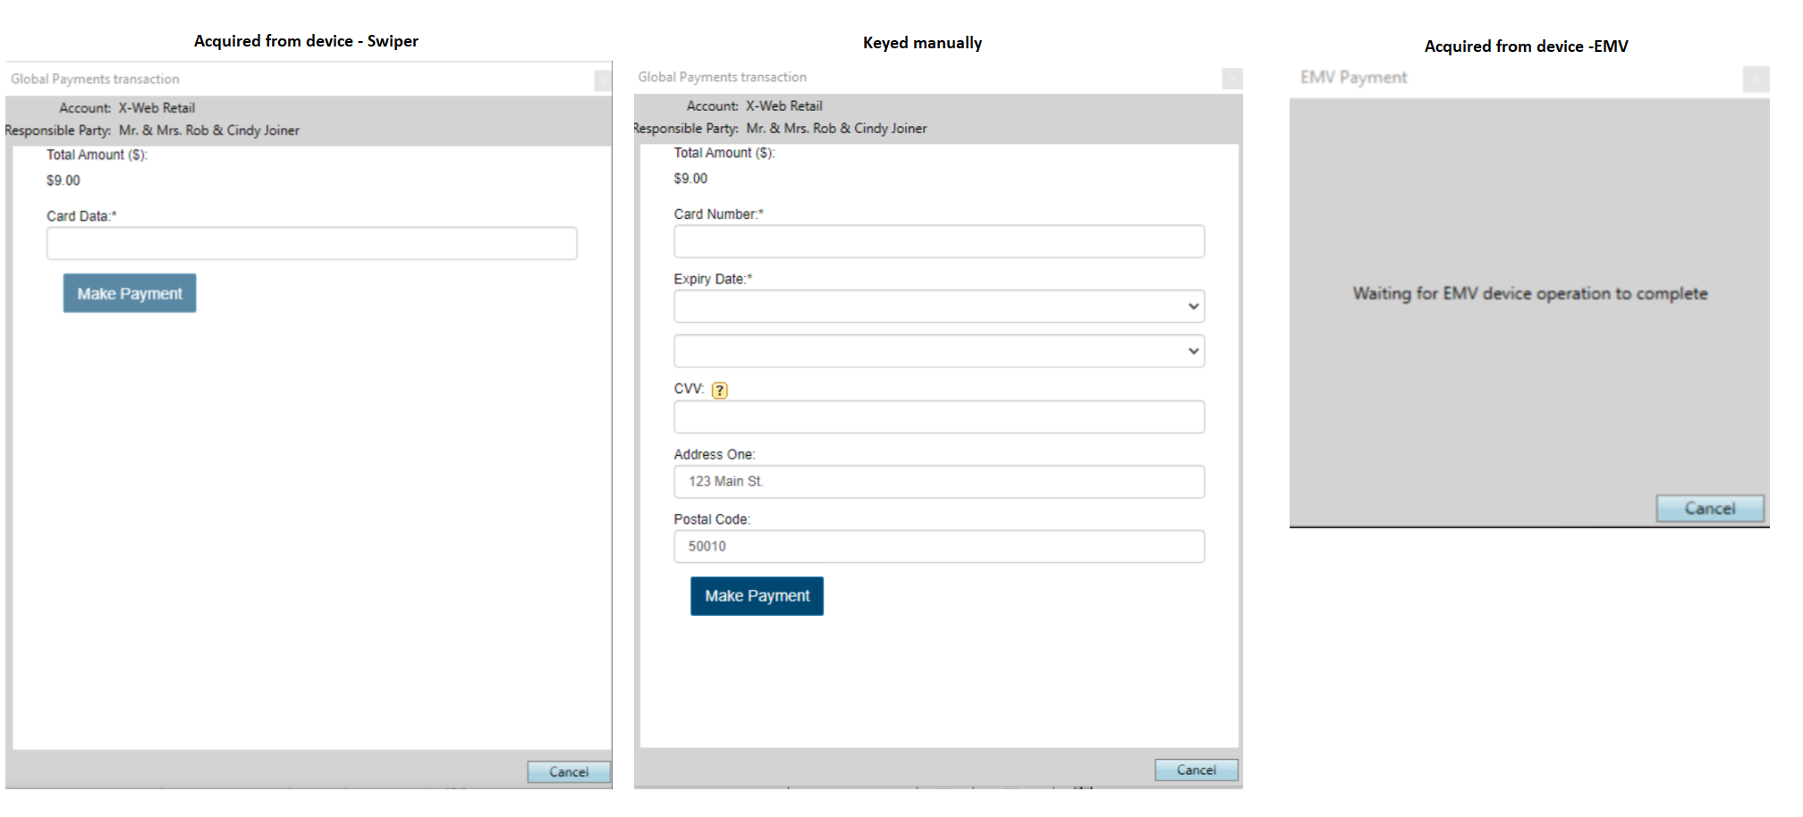Click the Total Amount $9.00 text

[x=62, y=180]
